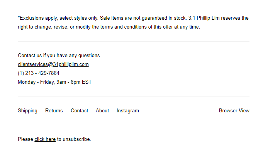Click the '3.1 Phillip Lim' brand name text
The height and width of the screenshot is (149, 263).
(x=204, y=18)
